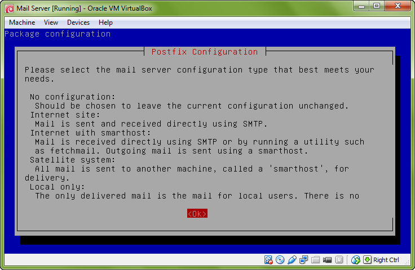Open the USB devices status icon
This screenshot has width=415, height=270.
pos(292,260)
